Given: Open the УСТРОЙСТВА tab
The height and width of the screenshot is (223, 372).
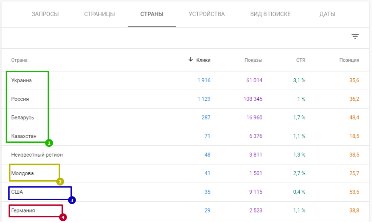Looking at the screenshot, I should pos(207,14).
